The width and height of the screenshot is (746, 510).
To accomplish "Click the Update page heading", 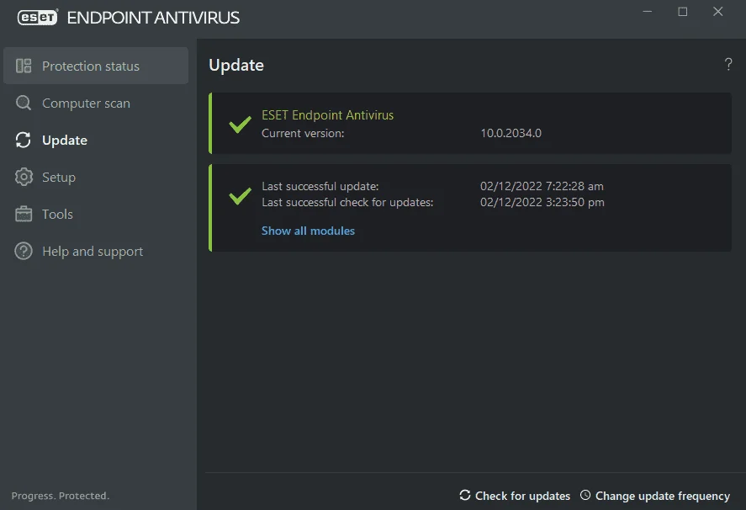I will 236,66.
